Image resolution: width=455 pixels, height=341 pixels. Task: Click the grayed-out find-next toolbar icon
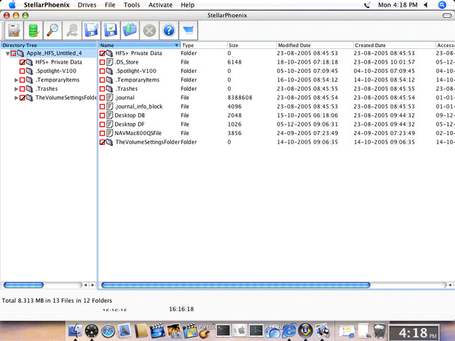[72, 30]
